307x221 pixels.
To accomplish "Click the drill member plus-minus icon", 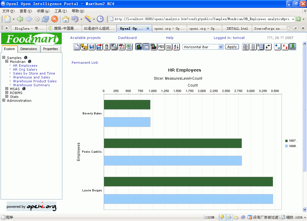I will coord(278,47).
